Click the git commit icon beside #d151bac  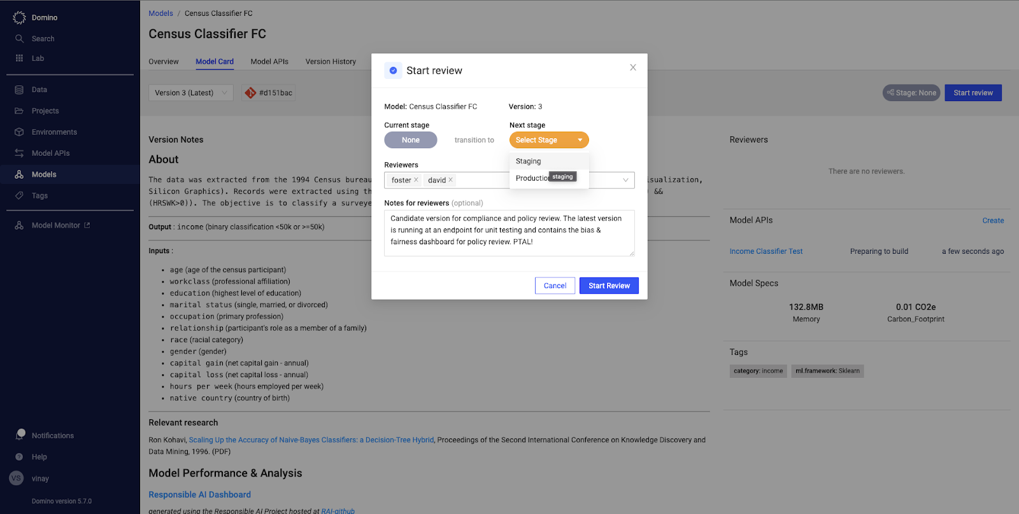tap(250, 93)
